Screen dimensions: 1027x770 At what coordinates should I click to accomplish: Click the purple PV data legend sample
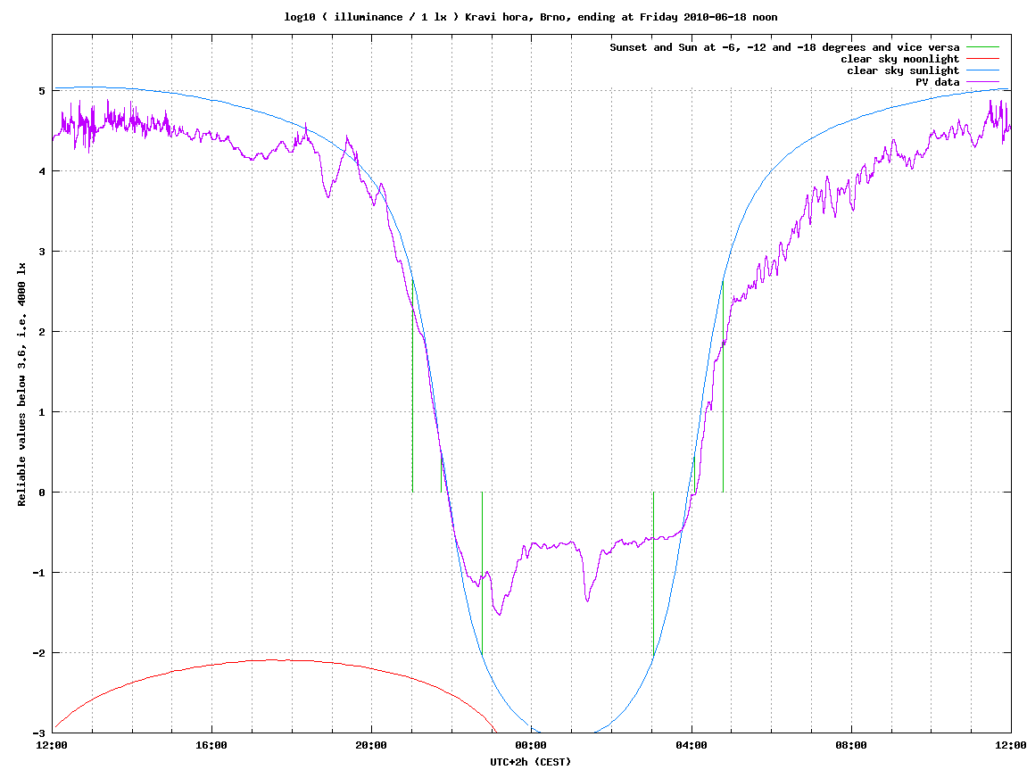982,82
